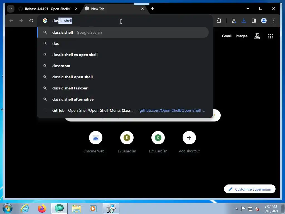Choose 'classic shell - Google Search' suggestion
This screenshot has width=285, height=214.
click(123, 32)
